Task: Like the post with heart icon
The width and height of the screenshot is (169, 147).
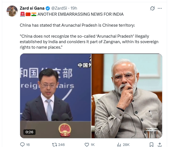Action: [87, 145]
